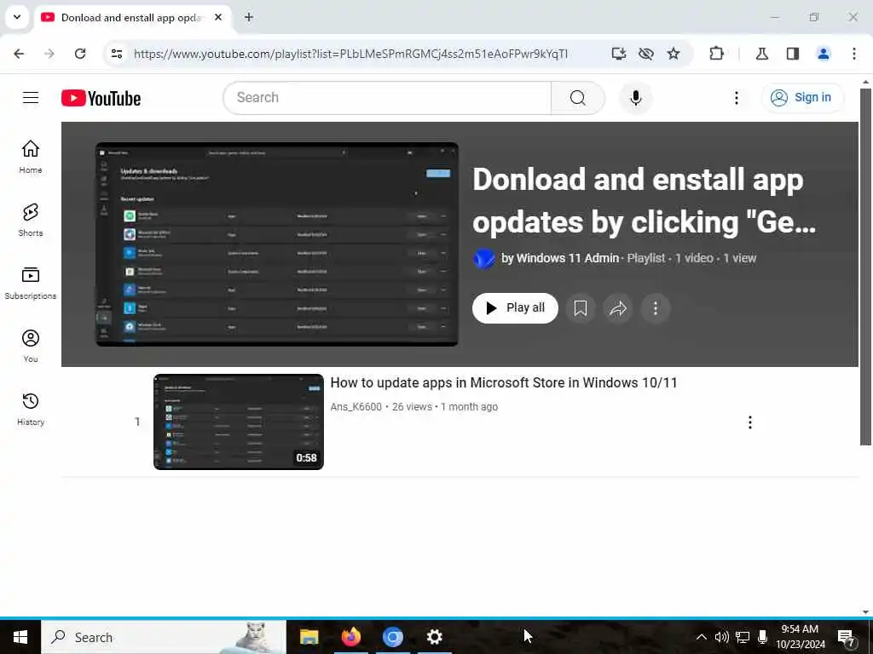
Task: Reload the page
Action: [x=80, y=54]
